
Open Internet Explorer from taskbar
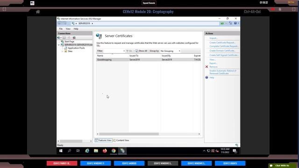point(87,151)
